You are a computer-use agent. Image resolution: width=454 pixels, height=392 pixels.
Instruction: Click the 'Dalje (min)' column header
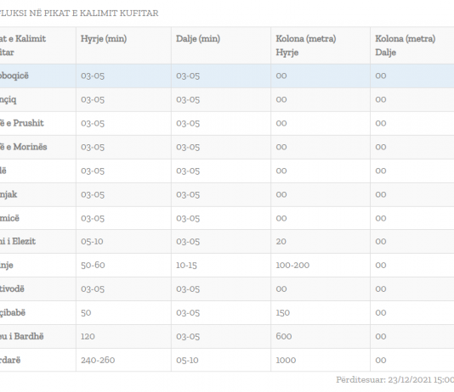pos(198,39)
